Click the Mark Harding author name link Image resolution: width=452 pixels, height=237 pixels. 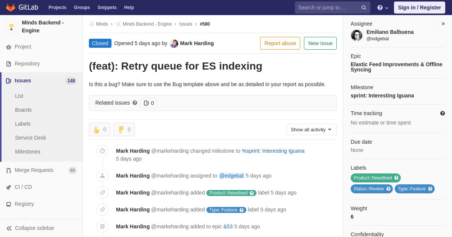click(197, 43)
